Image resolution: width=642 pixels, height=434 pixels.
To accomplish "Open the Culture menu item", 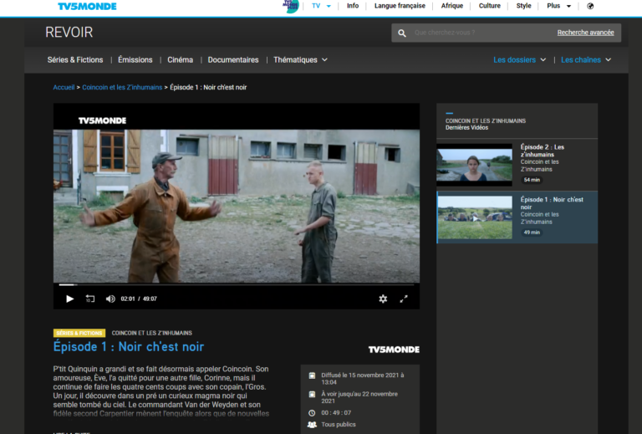I will (x=490, y=6).
